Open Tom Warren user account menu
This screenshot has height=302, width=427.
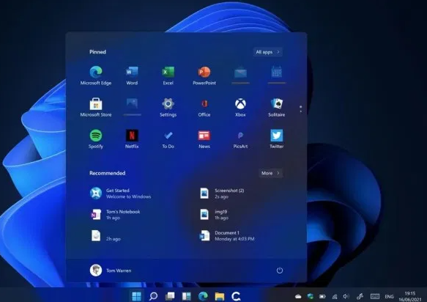111,270
